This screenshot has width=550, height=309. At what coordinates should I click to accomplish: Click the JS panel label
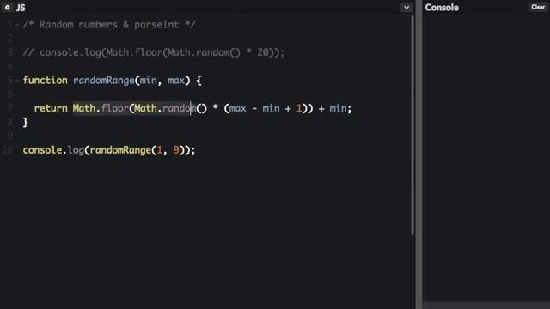[x=21, y=8]
